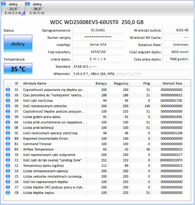Click the status orb of attribute 0C
The height and width of the screenshot is (205, 195).
(x=8, y=133)
